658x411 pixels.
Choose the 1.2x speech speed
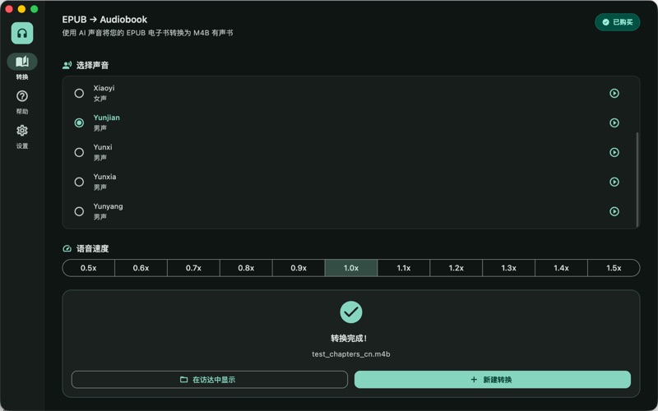pyautogui.click(x=456, y=268)
